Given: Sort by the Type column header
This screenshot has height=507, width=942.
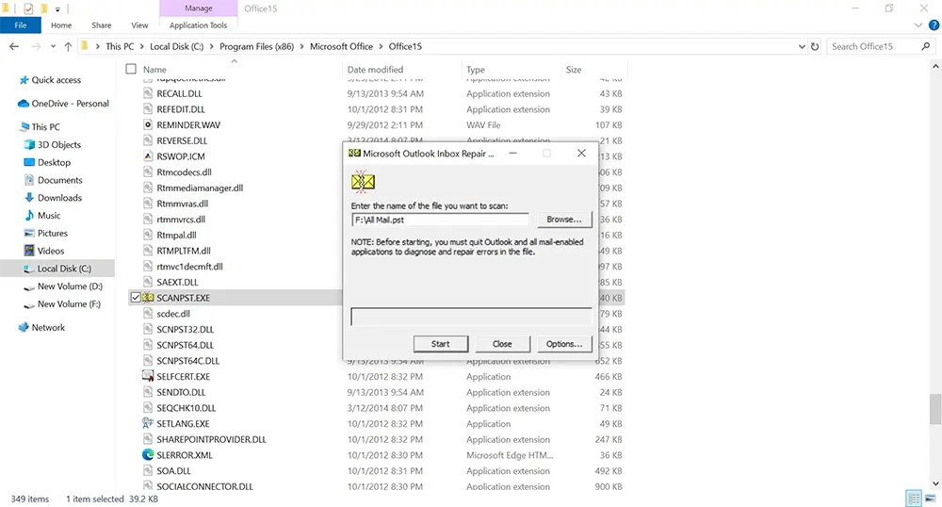Looking at the screenshot, I should pyautogui.click(x=475, y=69).
